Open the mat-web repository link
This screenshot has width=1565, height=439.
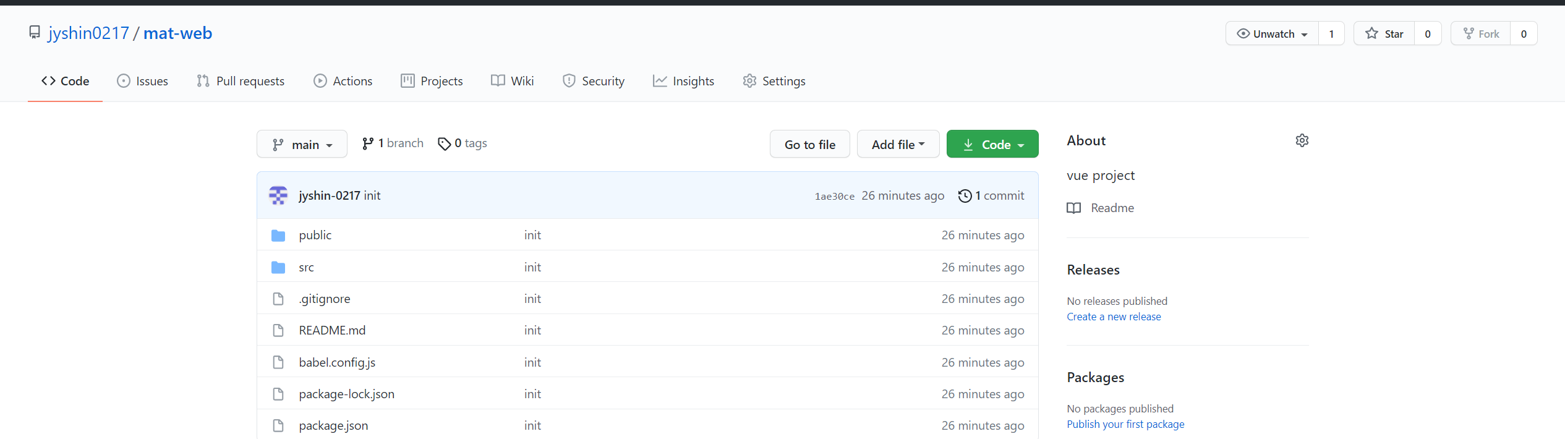pos(177,33)
